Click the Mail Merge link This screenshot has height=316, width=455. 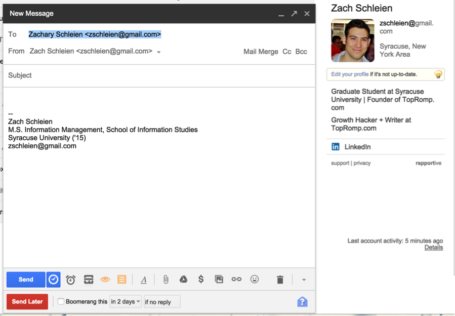pos(261,52)
